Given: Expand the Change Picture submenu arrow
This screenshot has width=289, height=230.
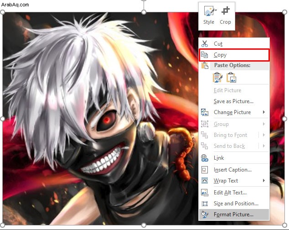Looking at the screenshot, I should pos(264,112).
